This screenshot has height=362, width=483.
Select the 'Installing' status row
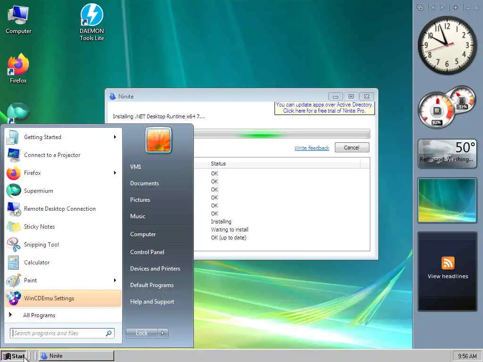tap(221, 222)
